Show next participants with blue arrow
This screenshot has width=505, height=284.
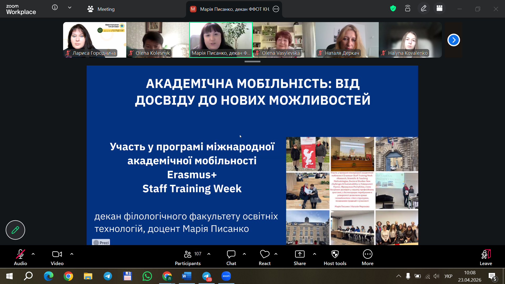pyautogui.click(x=453, y=40)
